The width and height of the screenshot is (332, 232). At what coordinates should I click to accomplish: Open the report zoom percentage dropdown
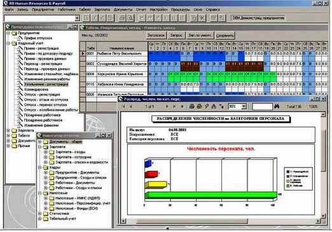(244, 106)
